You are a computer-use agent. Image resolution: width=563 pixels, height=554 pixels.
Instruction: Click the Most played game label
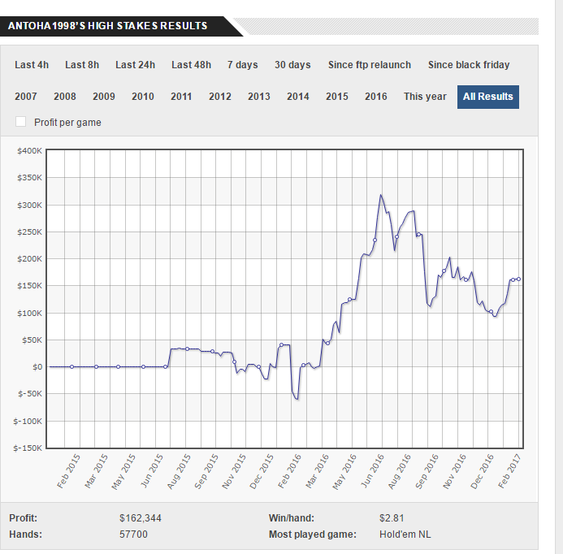(313, 535)
